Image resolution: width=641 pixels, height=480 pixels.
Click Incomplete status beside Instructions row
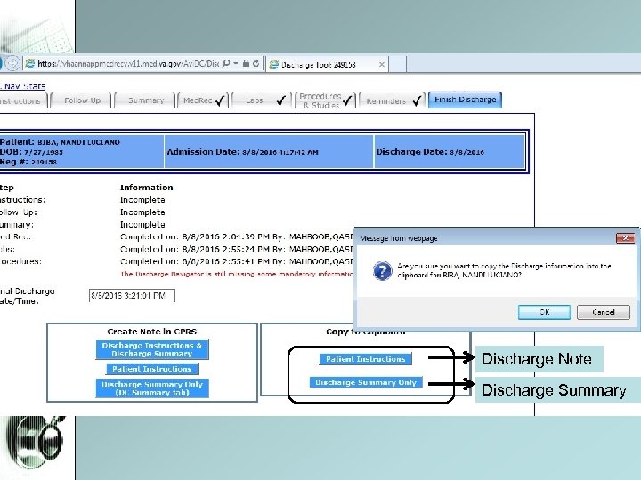pos(142,200)
